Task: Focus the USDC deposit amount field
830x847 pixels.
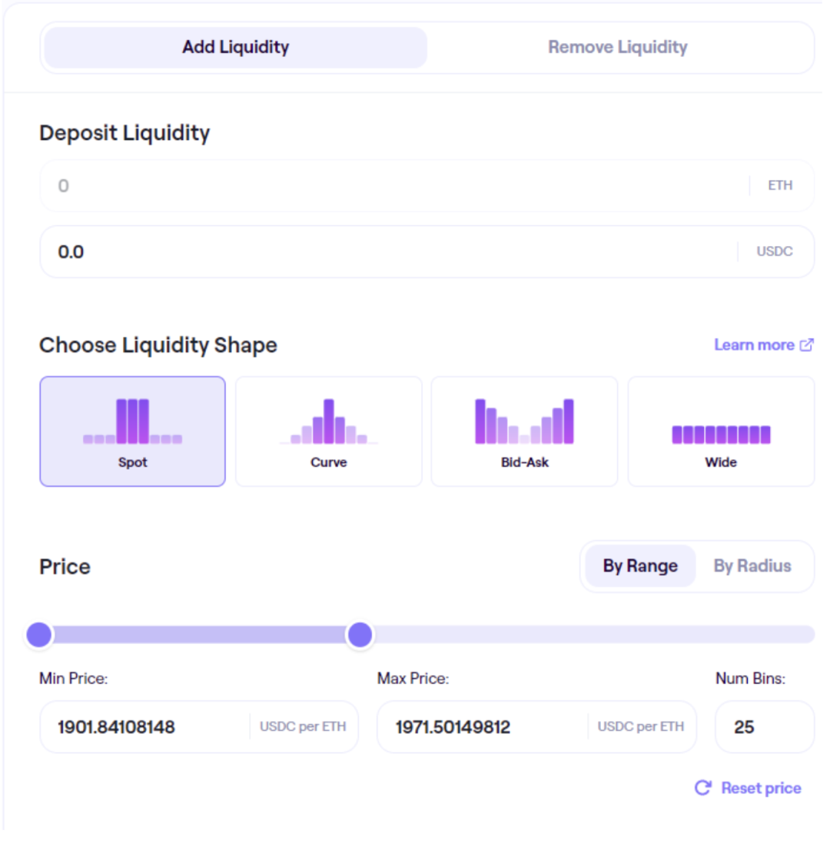Action: [x=384, y=251]
